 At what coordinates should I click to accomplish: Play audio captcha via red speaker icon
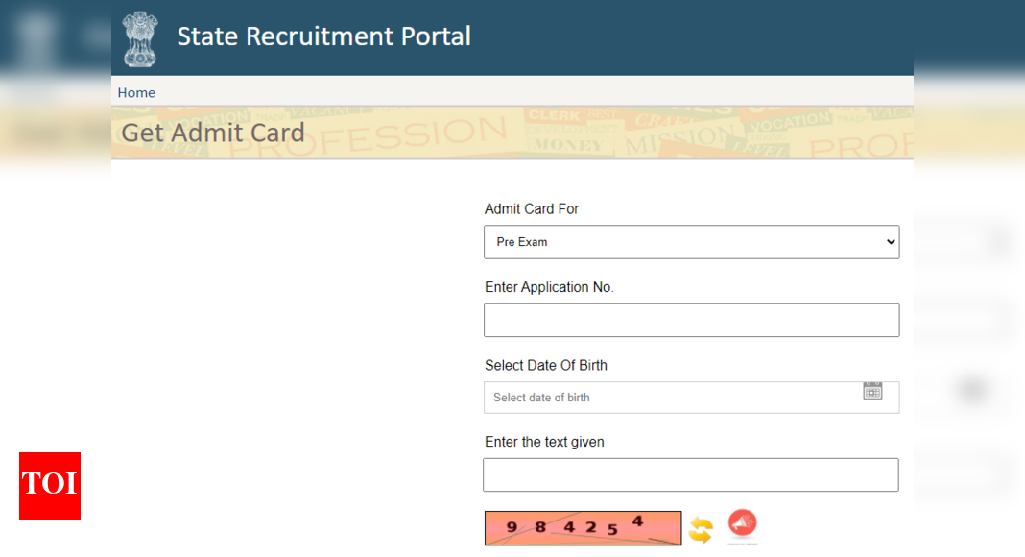743,523
